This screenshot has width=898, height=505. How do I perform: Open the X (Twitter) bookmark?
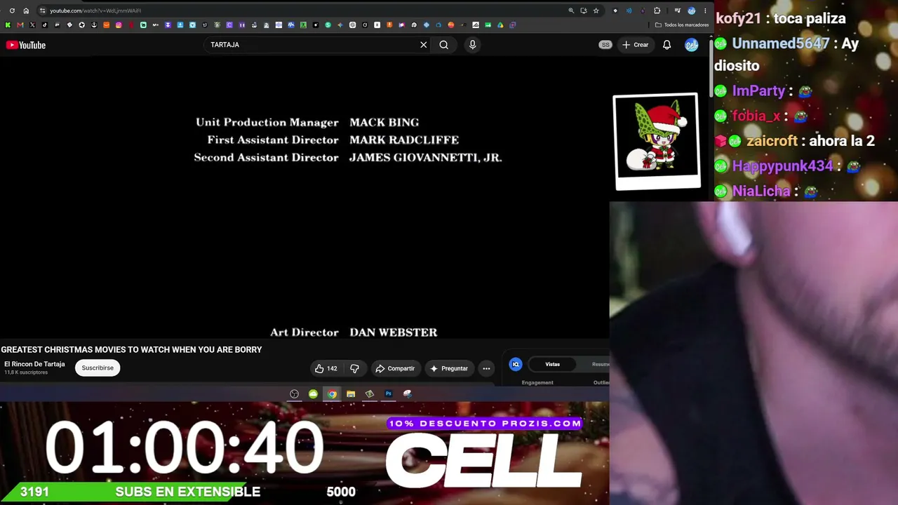[x=32, y=25]
